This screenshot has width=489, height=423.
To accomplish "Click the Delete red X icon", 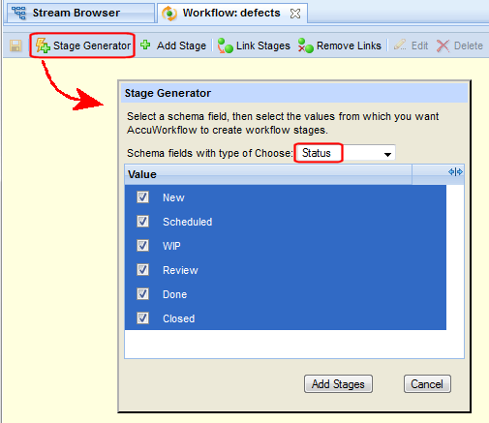I will (x=443, y=45).
